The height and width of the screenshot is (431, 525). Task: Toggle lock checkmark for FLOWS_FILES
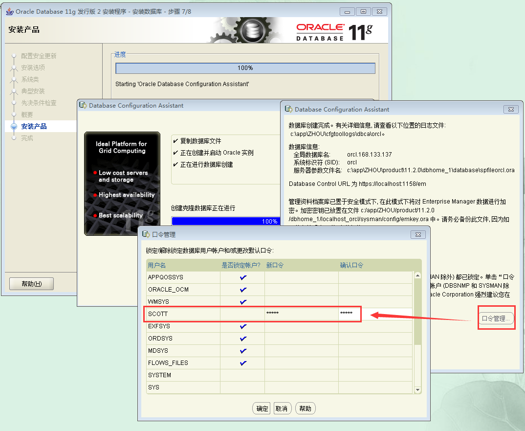pyautogui.click(x=243, y=363)
